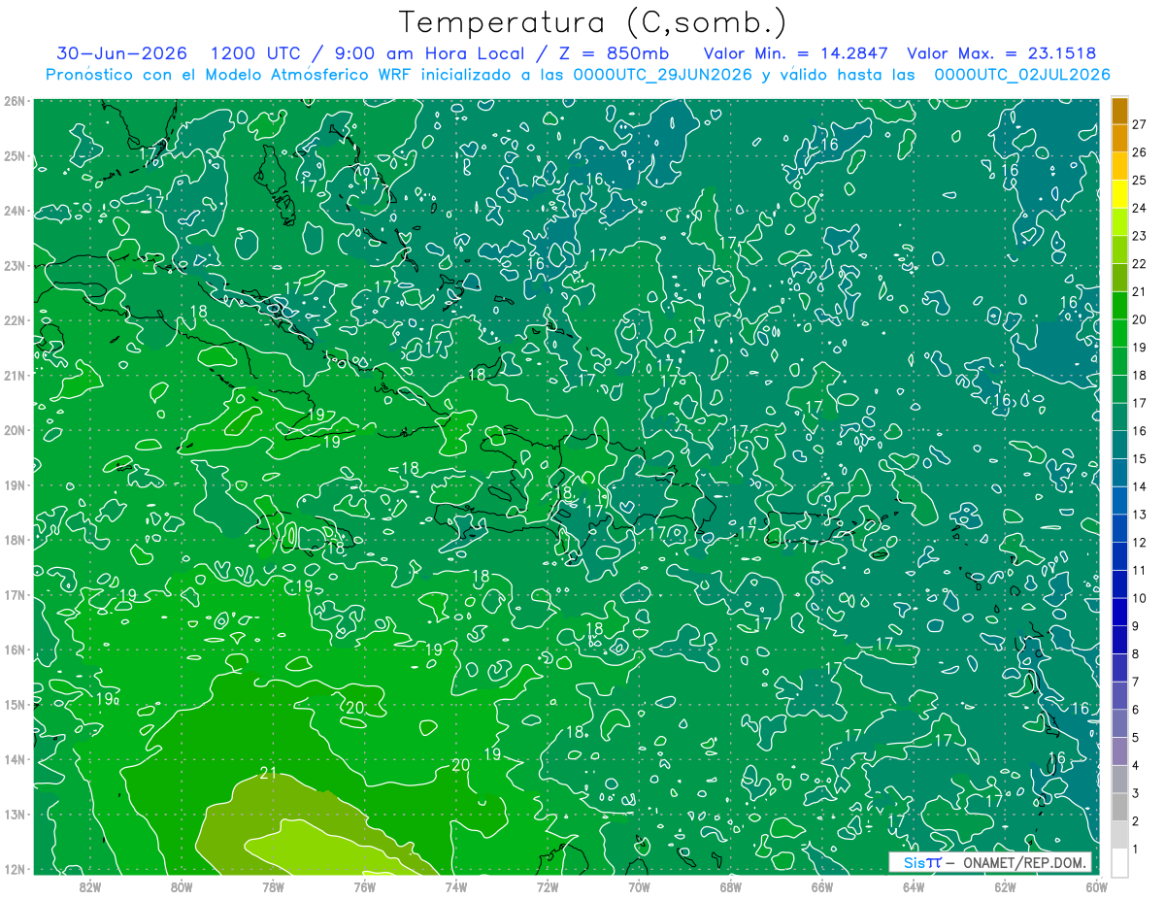Click the legend scale label "1"
The width and height of the screenshot is (1165, 900).
[x=1136, y=850]
